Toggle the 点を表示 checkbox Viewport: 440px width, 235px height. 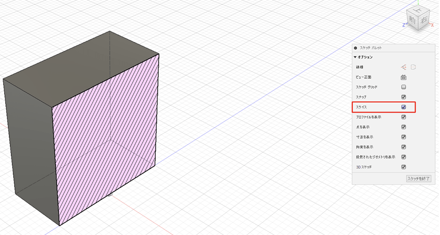(404, 127)
